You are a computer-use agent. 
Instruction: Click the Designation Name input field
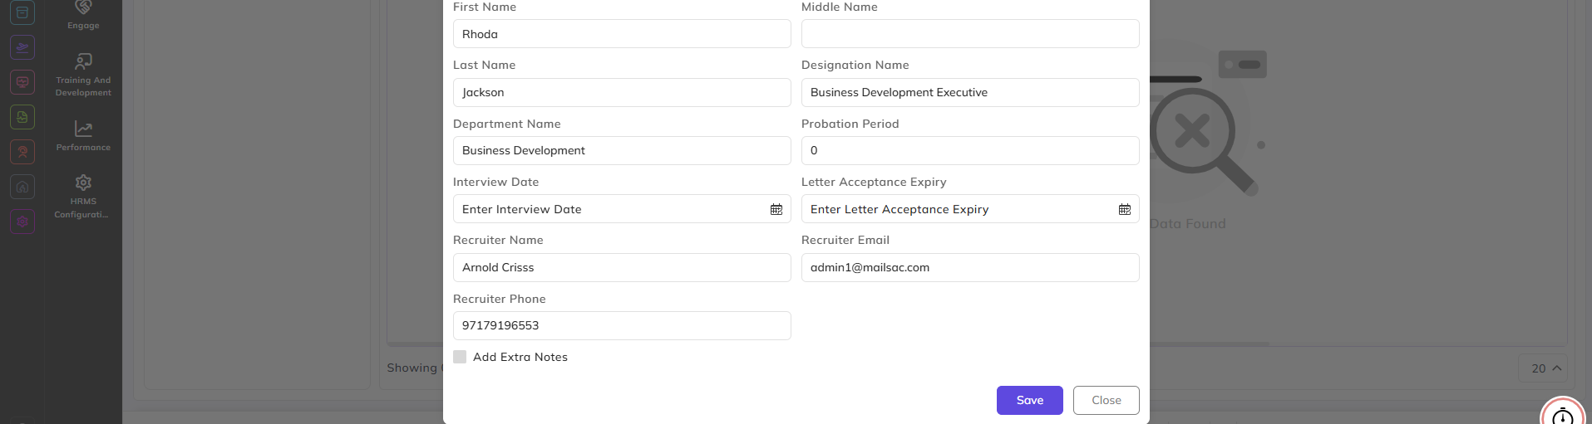[970, 92]
